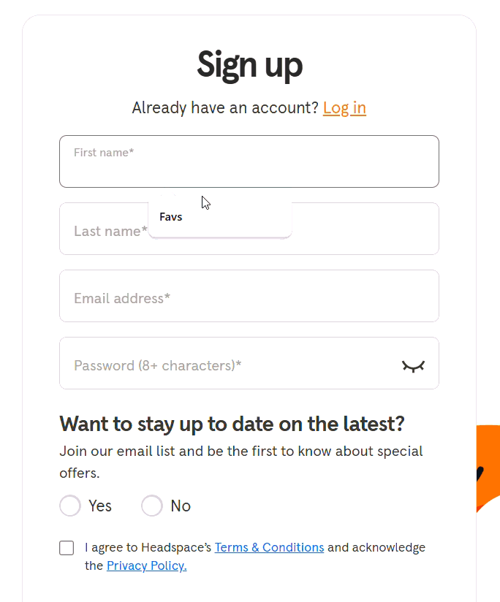Viewport: 500px width, 602px height.
Task: Choose Yes under 'Want to stay up to date'
Action: (69, 506)
